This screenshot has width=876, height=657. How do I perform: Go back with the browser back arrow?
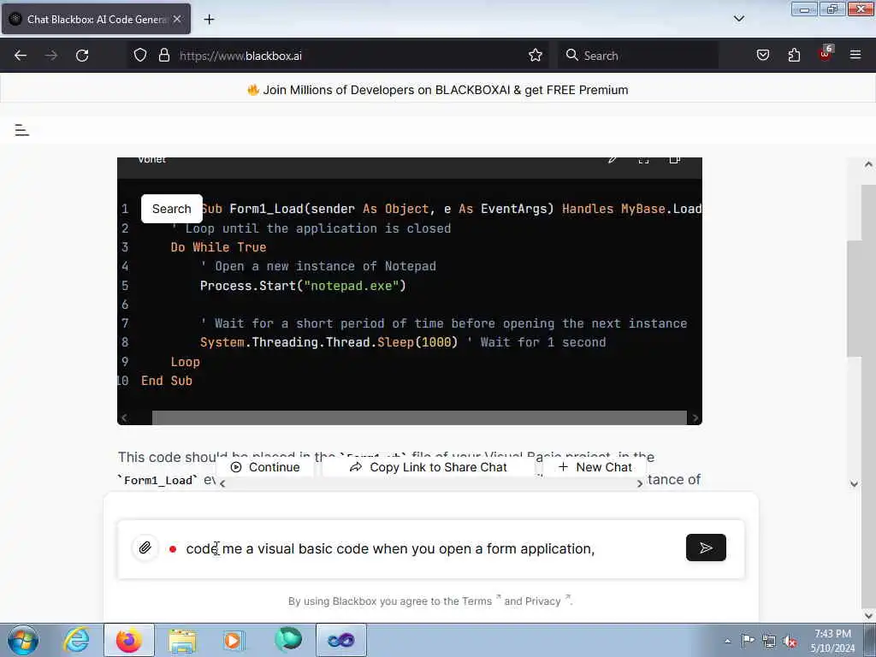21,56
